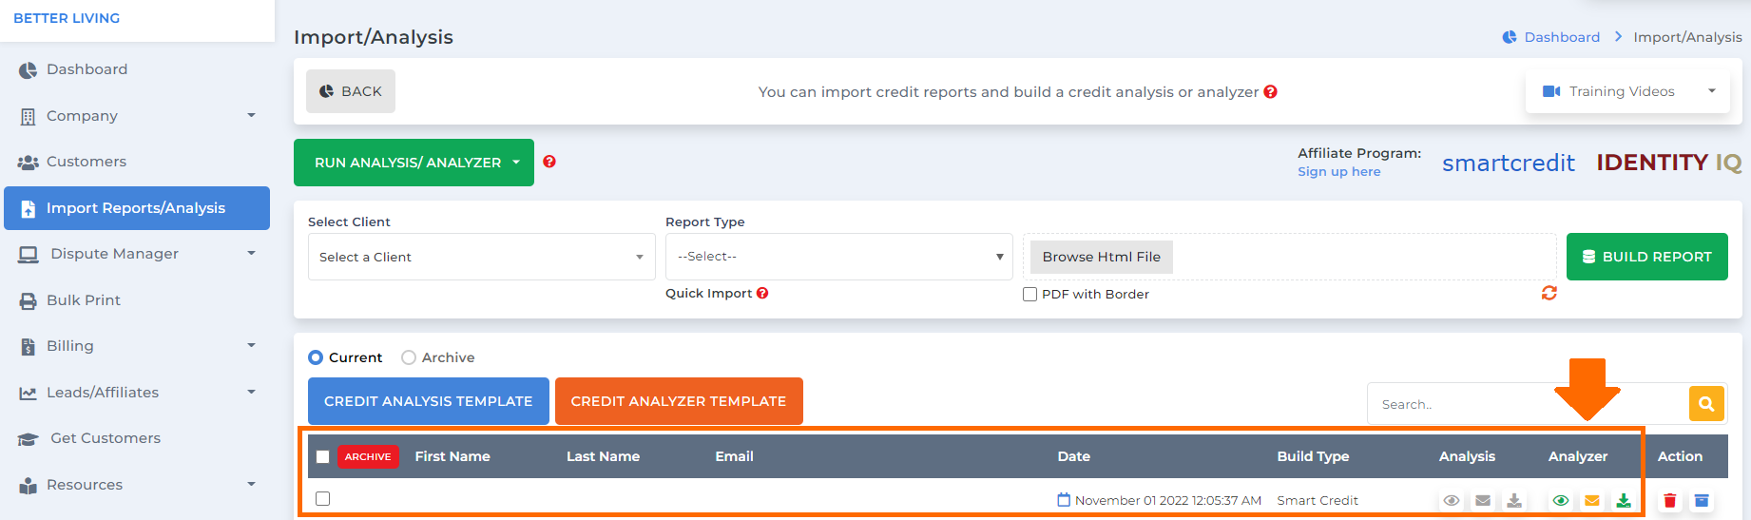Open Import Reports/Analysis in the sidebar
The height and width of the screenshot is (520, 1751).
137,208
